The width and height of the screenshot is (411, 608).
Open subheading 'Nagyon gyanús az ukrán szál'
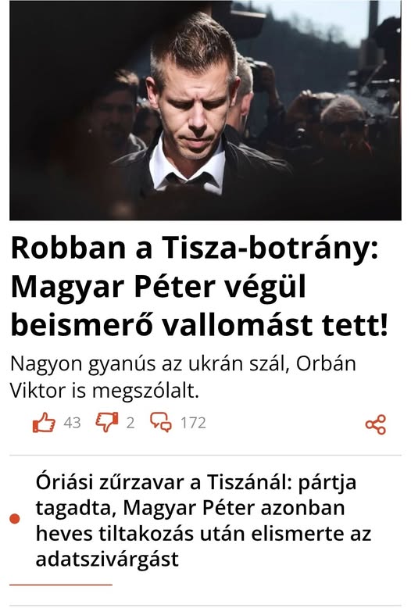147,364
